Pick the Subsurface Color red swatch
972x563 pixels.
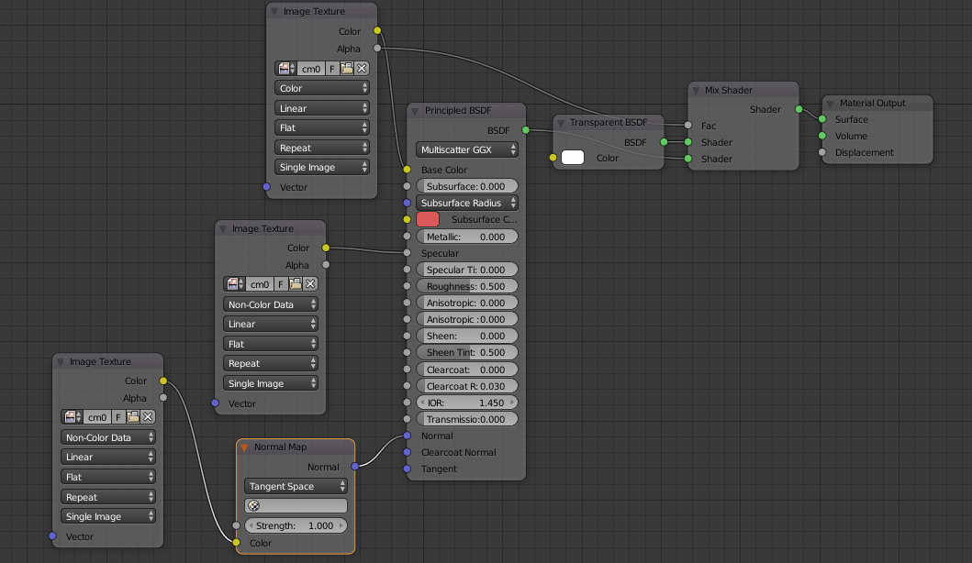point(427,219)
